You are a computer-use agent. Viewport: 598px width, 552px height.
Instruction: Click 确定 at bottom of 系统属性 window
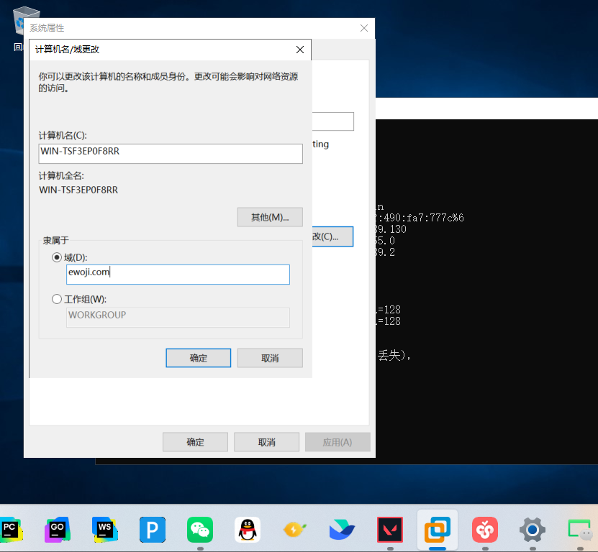tap(195, 442)
